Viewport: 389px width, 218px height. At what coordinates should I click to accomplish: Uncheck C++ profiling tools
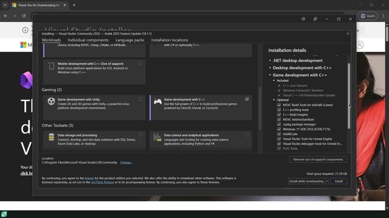(279, 110)
